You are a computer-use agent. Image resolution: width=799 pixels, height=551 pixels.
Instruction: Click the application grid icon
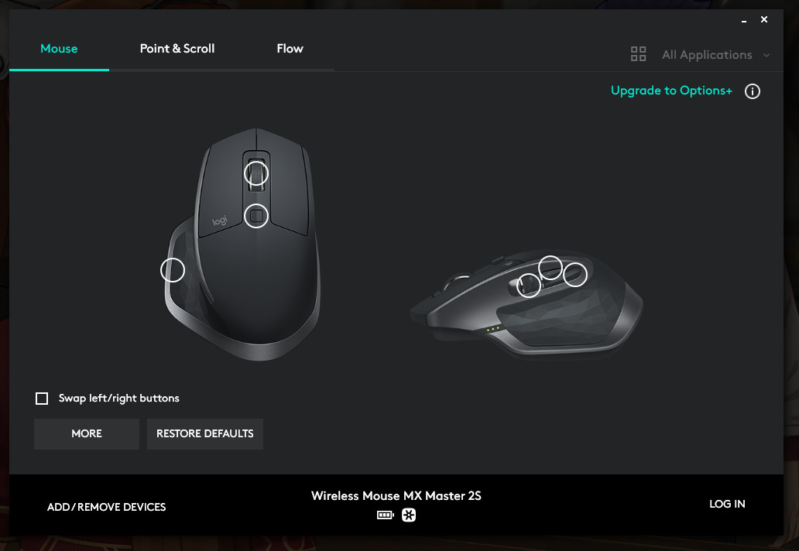pos(638,54)
